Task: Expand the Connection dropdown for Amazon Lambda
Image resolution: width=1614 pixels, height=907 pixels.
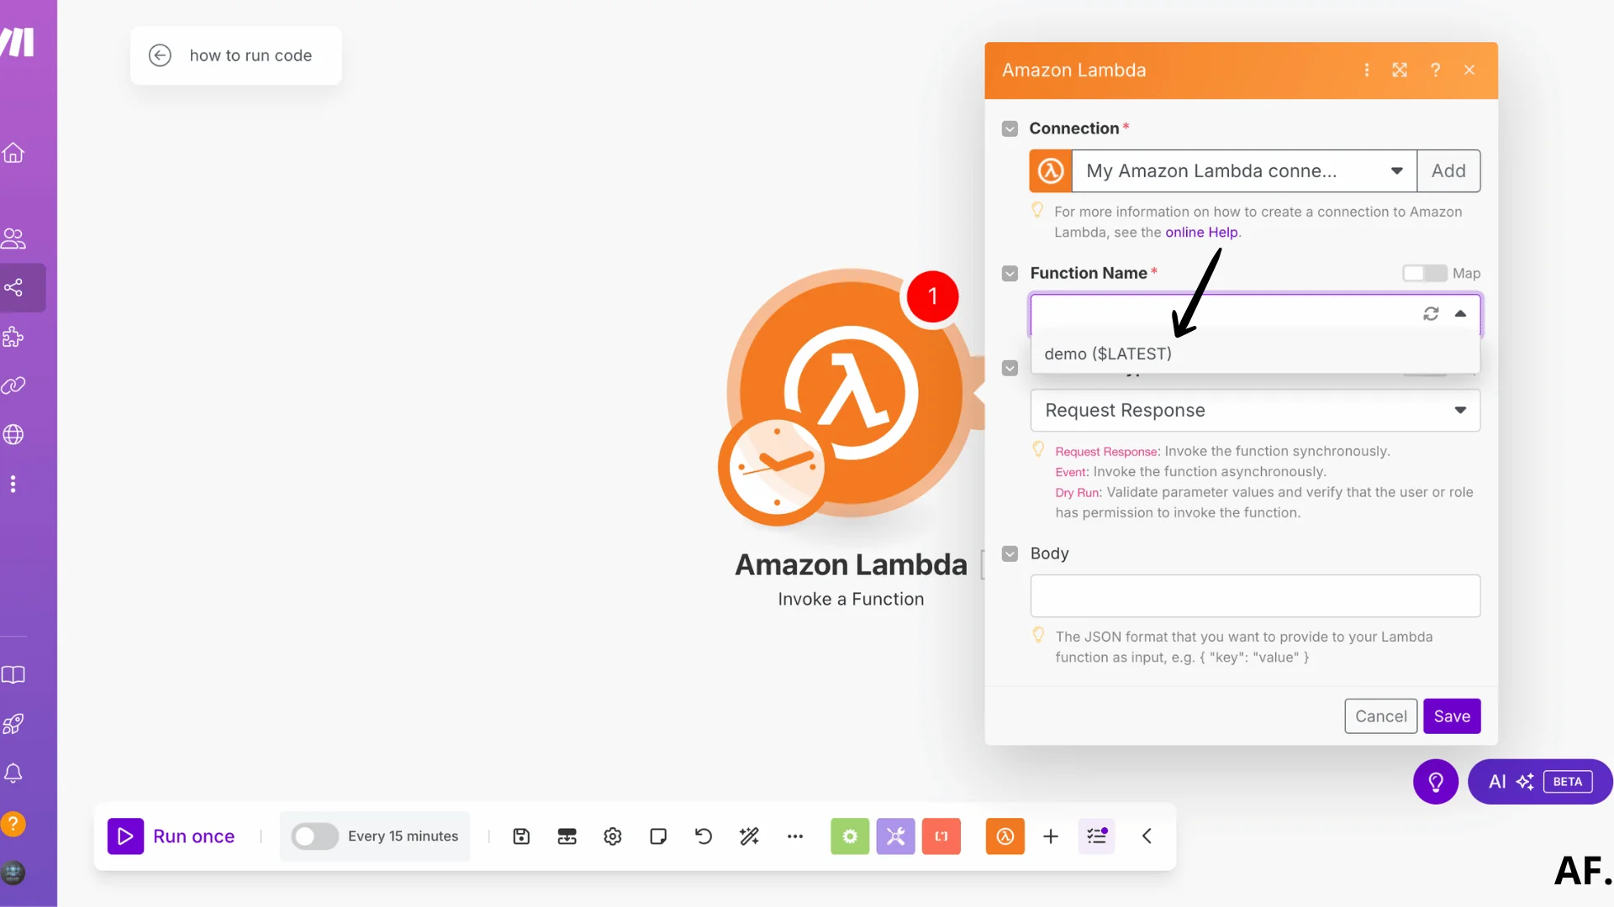Action: (1396, 171)
